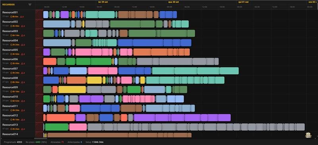Select the Resource014 row label

[x=10, y=134]
